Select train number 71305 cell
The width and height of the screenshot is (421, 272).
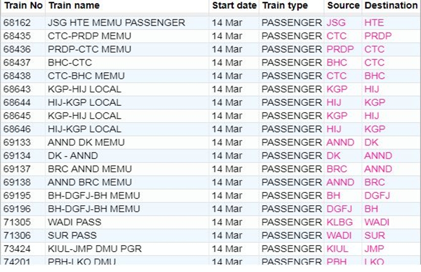pyautogui.click(x=17, y=222)
